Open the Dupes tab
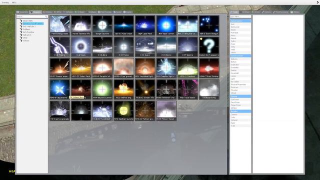The height and width of the screenshot is (180, 320). 117,12
